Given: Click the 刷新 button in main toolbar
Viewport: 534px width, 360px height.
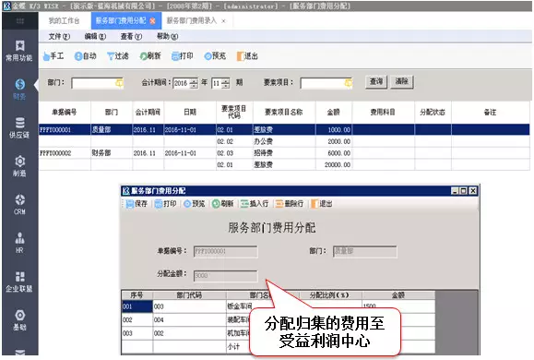Looking at the screenshot, I should (150, 56).
